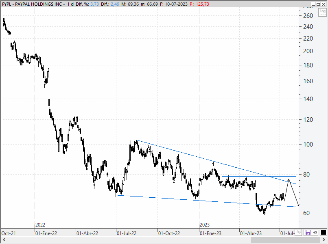The image size is (328, 244).
Task: Click the '2022' year marker label
Action: [x=40, y=225]
